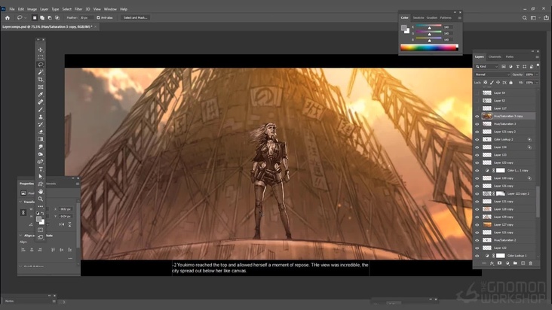Open the Layers panel flyout menu

pyautogui.click(x=537, y=57)
